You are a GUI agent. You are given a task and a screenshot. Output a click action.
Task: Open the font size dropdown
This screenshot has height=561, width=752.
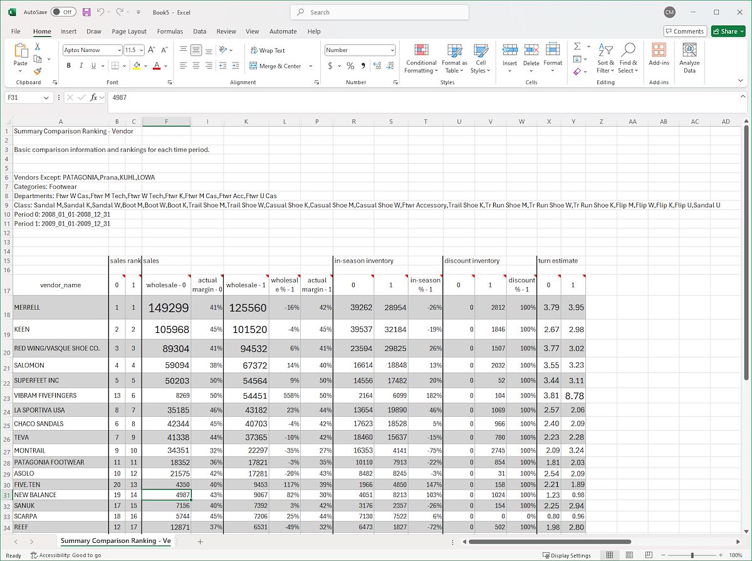(x=141, y=50)
